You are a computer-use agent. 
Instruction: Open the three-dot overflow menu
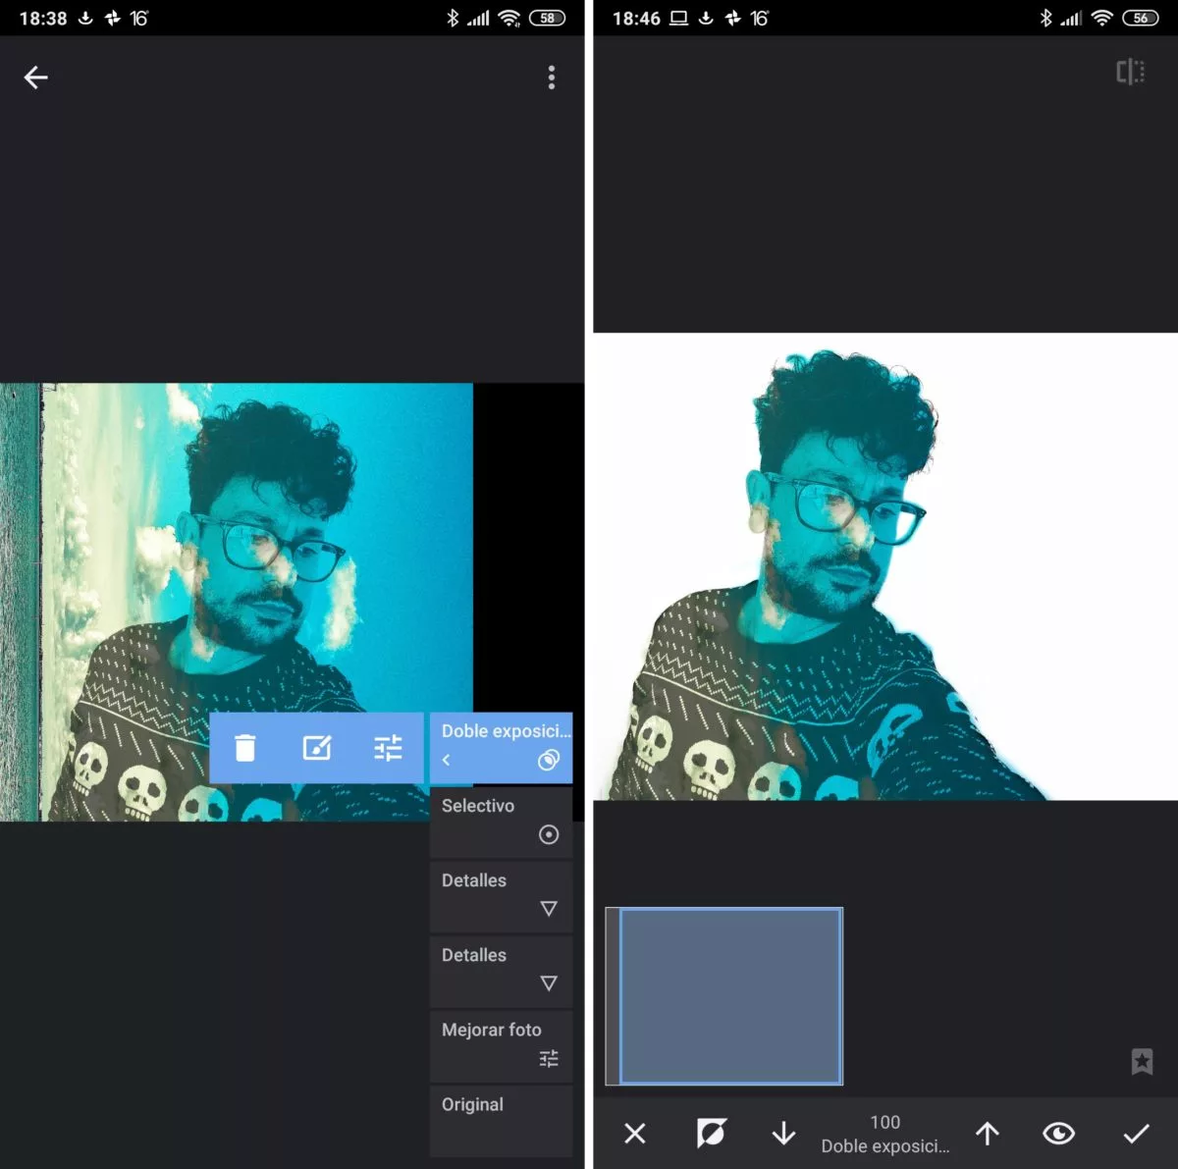point(552,78)
